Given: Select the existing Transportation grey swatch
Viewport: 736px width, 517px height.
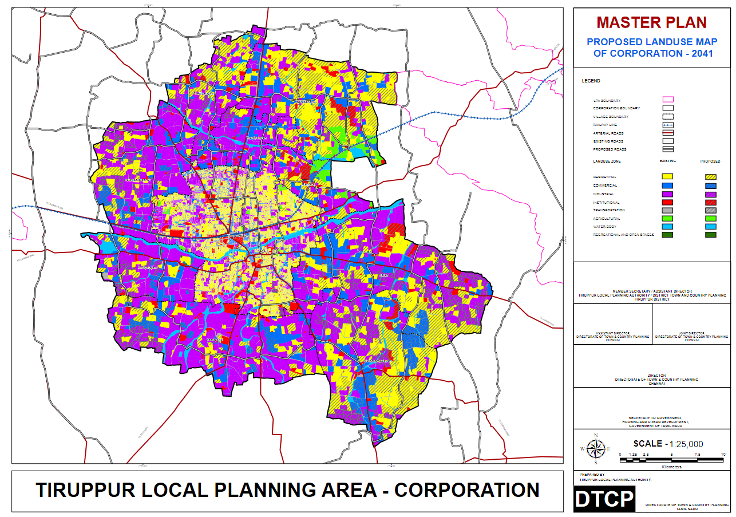Looking at the screenshot, I should coord(667,210).
